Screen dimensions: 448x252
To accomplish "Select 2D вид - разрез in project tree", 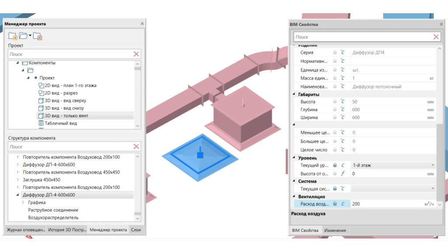I will click(x=61, y=93).
